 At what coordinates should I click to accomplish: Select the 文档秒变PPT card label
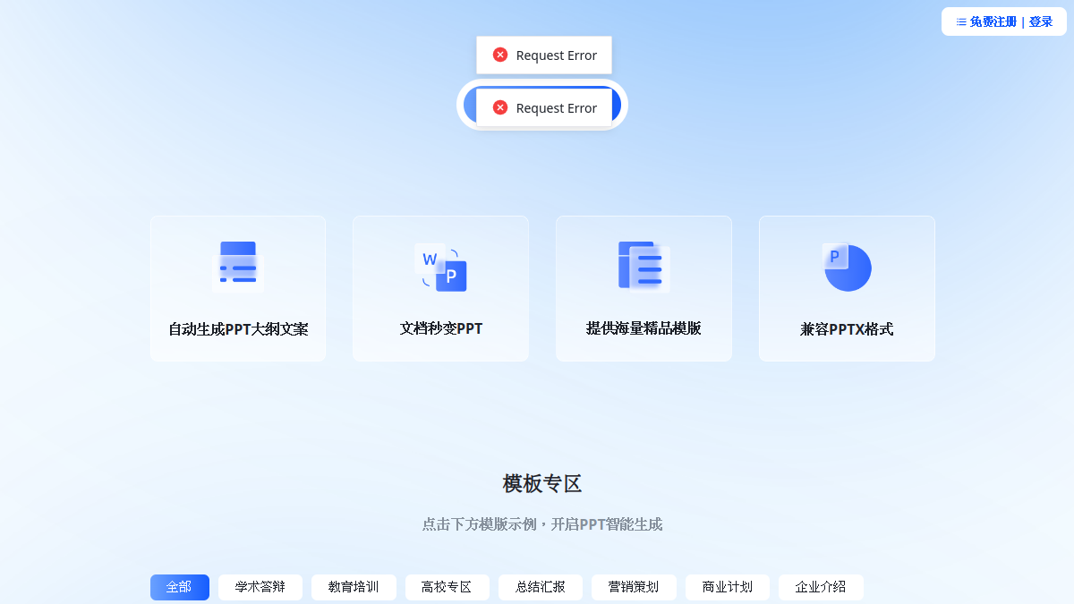pyautogui.click(x=441, y=328)
